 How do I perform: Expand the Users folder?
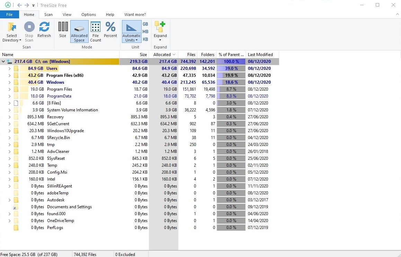click(x=9, y=68)
